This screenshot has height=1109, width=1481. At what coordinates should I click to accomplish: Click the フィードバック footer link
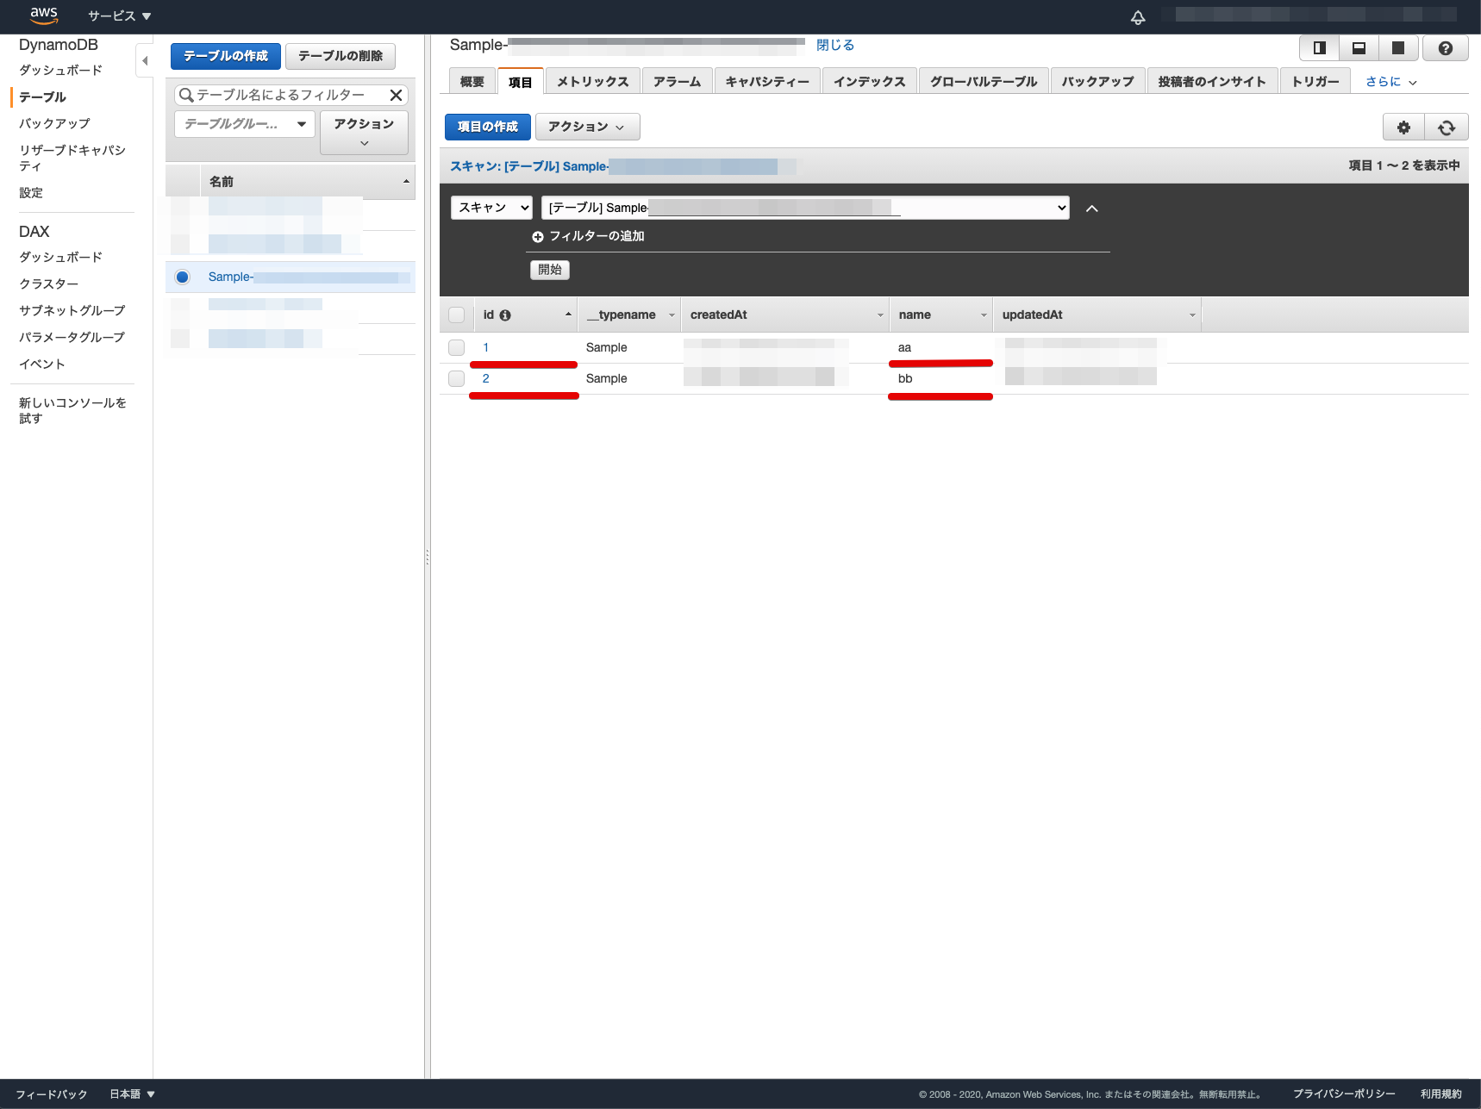pyautogui.click(x=52, y=1094)
